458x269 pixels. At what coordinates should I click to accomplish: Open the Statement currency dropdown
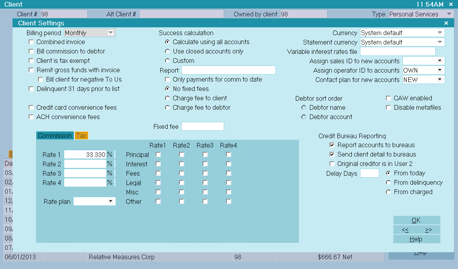pos(440,42)
